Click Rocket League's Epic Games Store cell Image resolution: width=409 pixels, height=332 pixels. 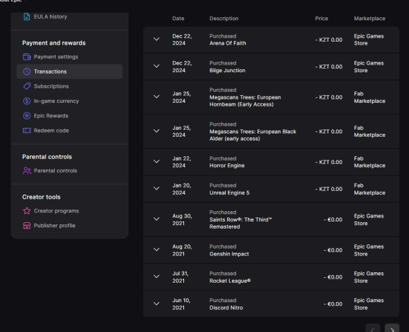click(x=369, y=277)
